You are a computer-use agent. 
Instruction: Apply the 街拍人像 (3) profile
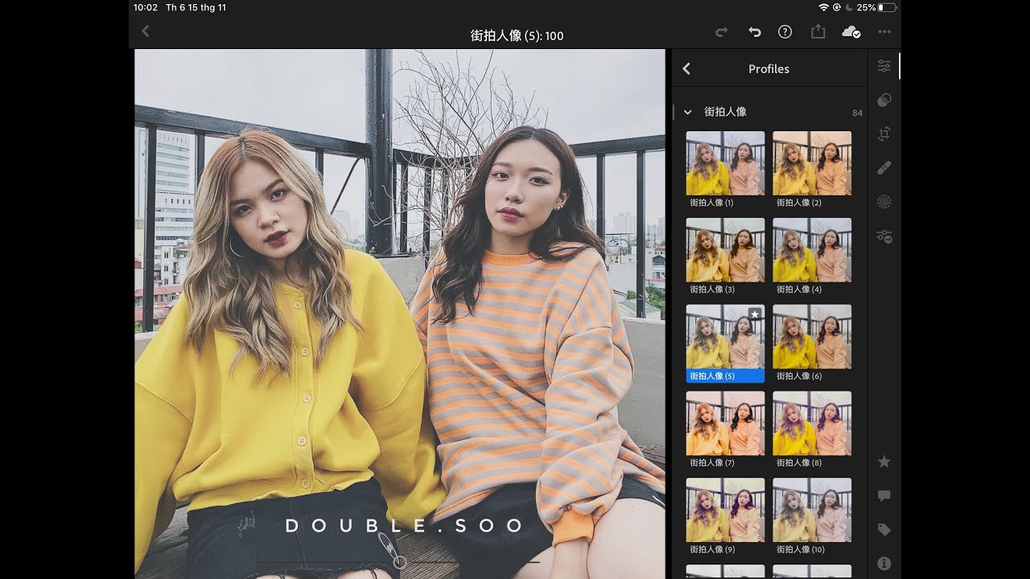725,257
